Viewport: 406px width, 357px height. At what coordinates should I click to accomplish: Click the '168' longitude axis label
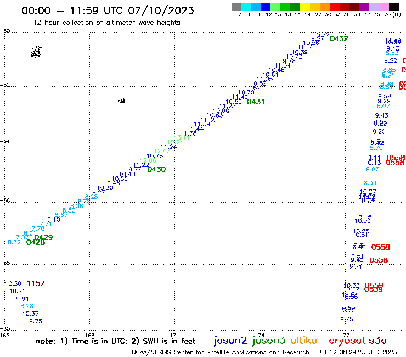click(90, 335)
